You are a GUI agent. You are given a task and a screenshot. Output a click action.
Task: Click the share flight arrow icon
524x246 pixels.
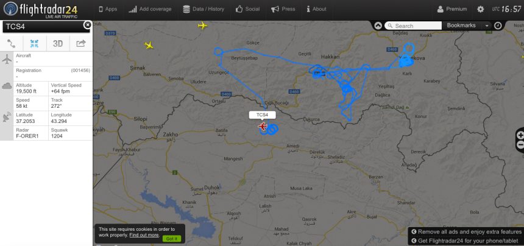coord(81,43)
